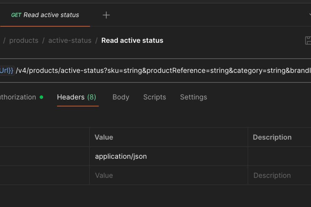The width and height of the screenshot is (311, 207).
Task: Open the active-status breadcrumb folder
Action: (70, 40)
